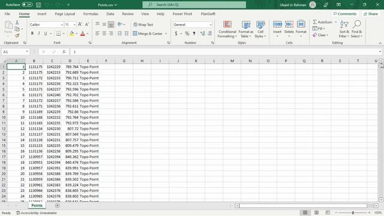Open the font size dropdown
384x216 pixels.
tap(74, 25)
